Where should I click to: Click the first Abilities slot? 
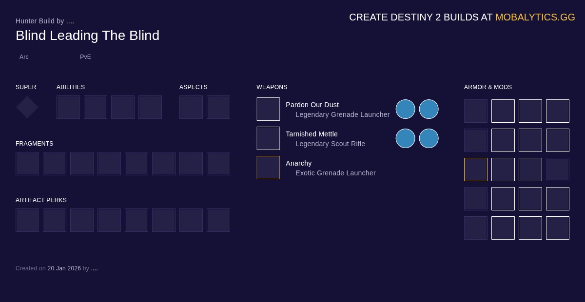[x=68, y=107]
